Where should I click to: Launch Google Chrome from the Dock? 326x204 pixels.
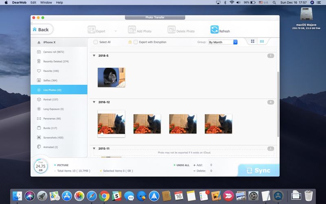tap(104, 196)
